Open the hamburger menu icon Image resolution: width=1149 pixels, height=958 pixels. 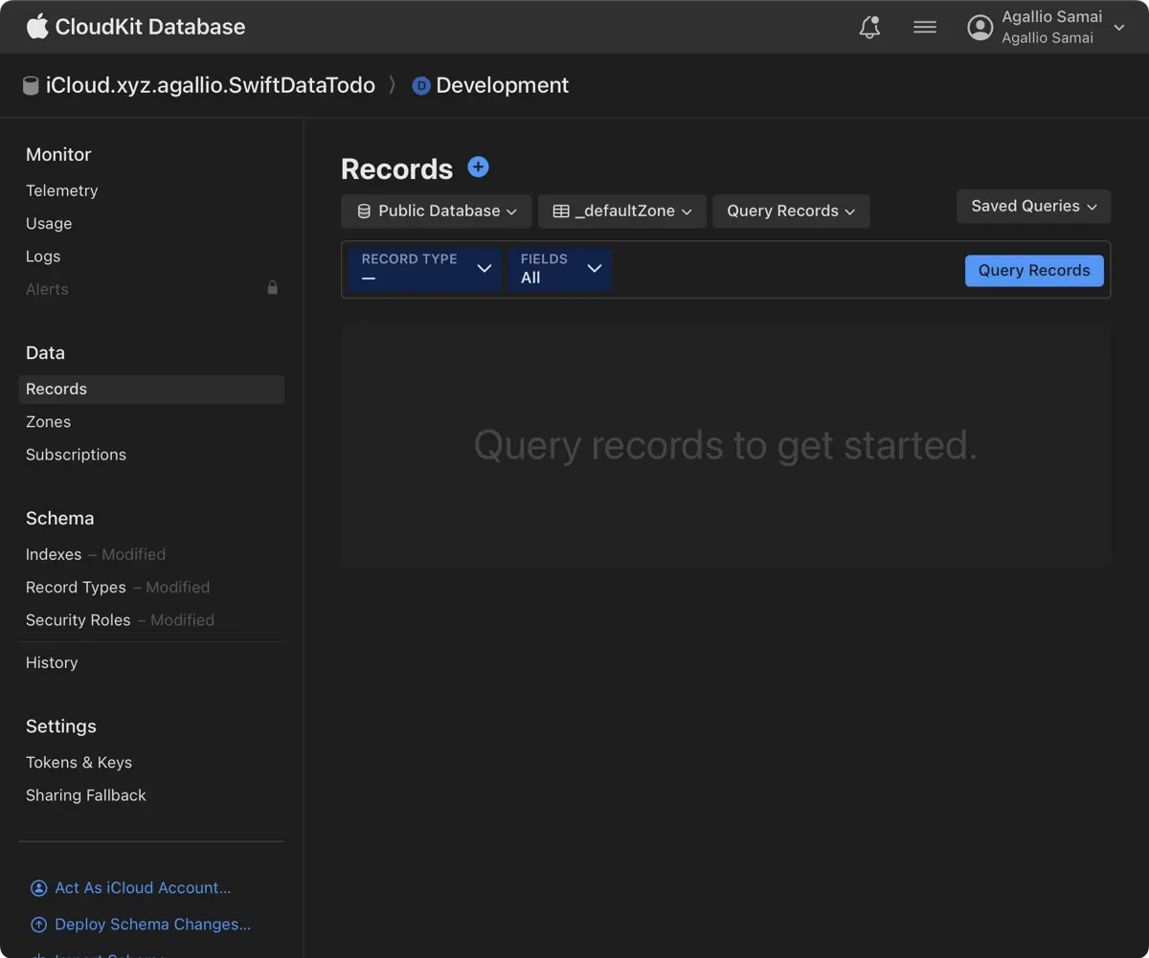[925, 28]
